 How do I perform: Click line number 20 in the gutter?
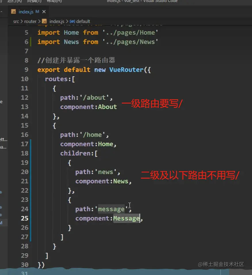[25, 172]
